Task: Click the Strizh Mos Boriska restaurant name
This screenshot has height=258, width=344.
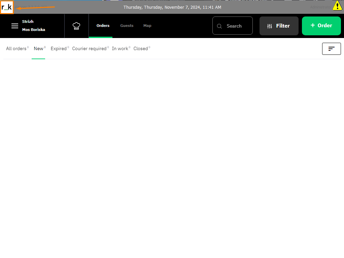Action: [x=33, y=26]
